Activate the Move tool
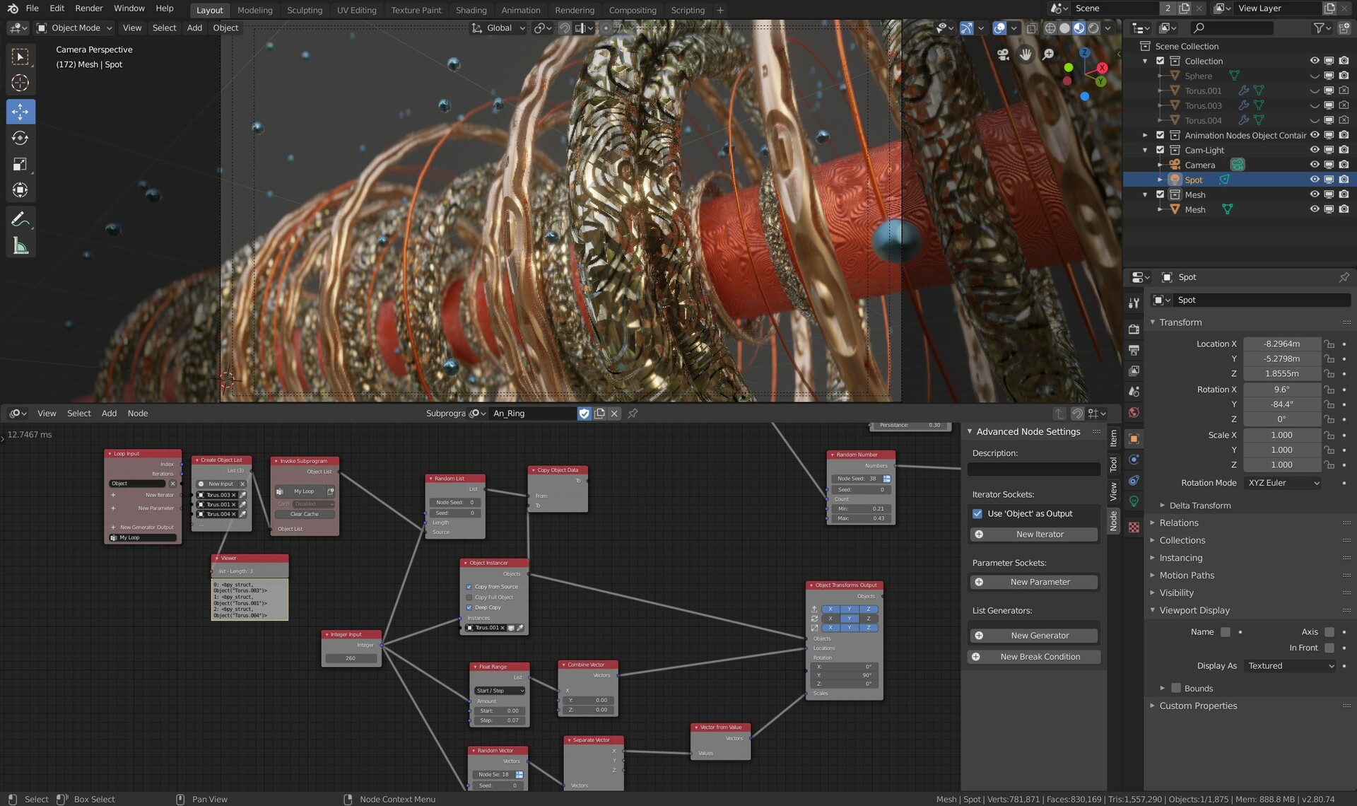The image size is (1357, 806). 20,112
